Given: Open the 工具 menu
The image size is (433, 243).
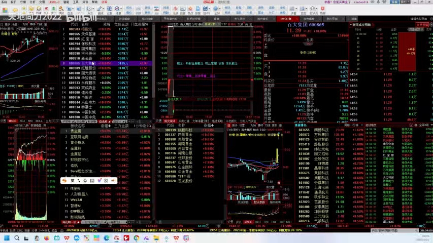Looking at the screenshot, I should 76,2.
